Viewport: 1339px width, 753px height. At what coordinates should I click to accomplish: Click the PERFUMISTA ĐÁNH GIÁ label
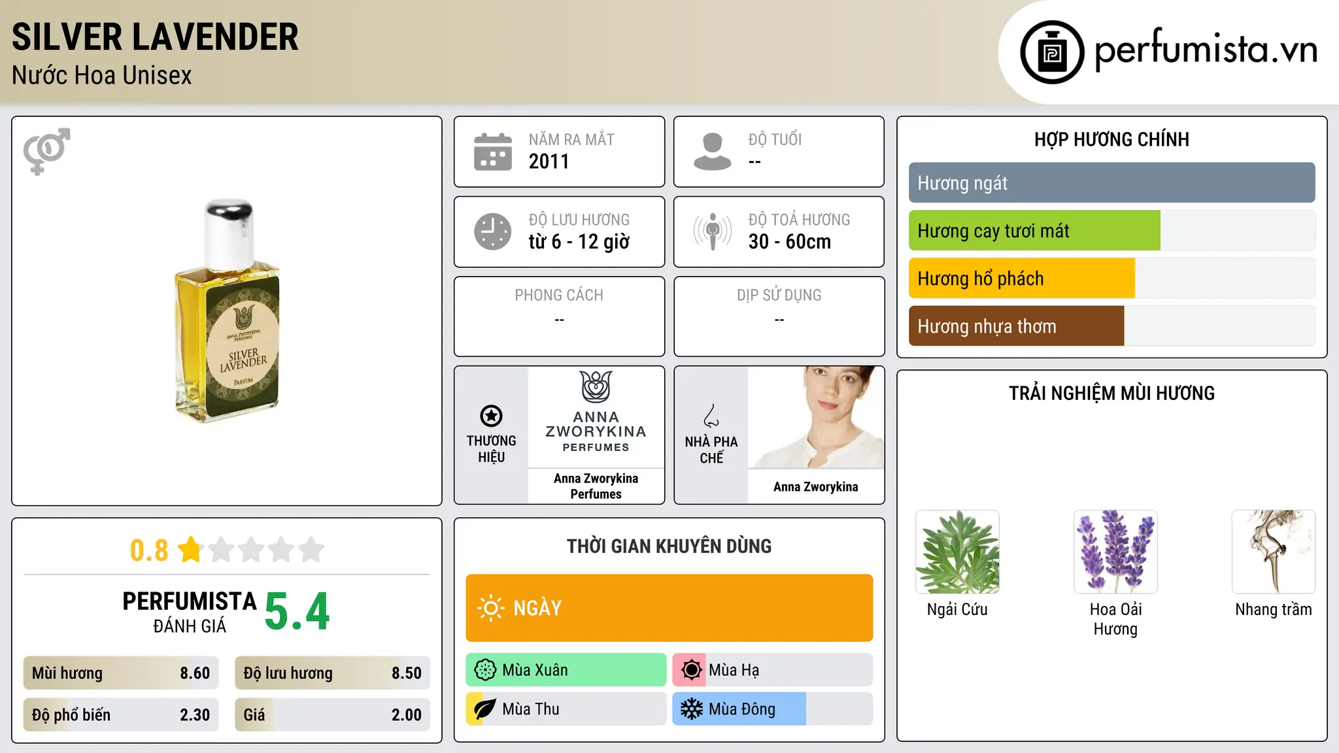pos(190,612)
